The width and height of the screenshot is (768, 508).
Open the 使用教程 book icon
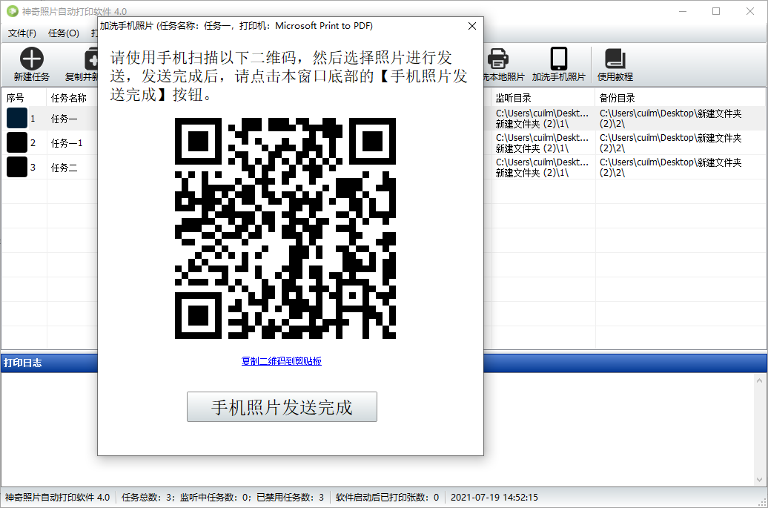coord(615,59)
